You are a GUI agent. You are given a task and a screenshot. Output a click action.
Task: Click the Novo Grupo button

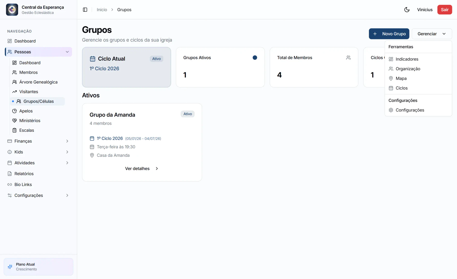(x=389, y=34)
